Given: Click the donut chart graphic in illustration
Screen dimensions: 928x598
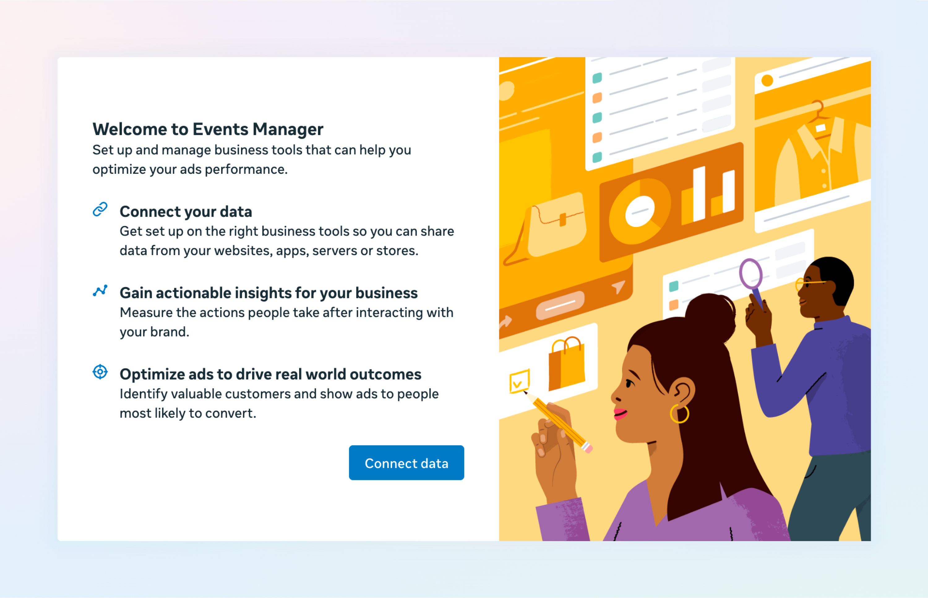Looking at the screenshot, I should pyautogui.click(x=640, y=211).
